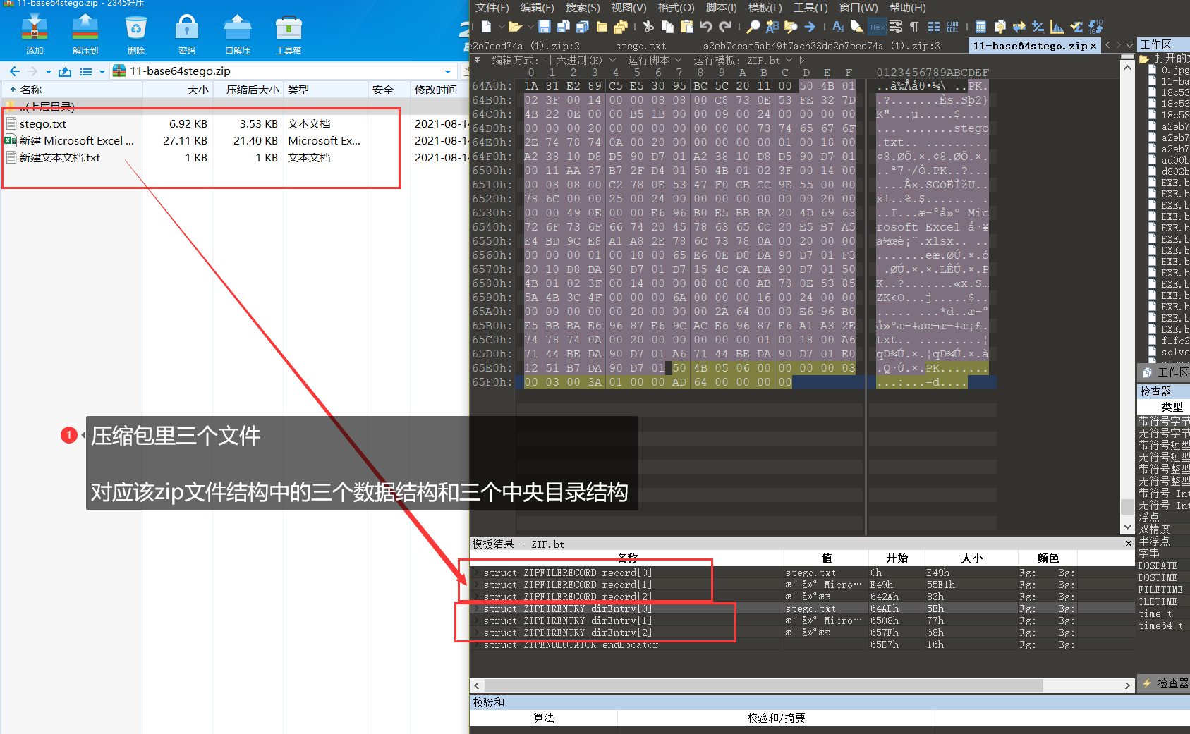
Task: Select the stego.txt file in archive
Action: (x=43, y=123)
